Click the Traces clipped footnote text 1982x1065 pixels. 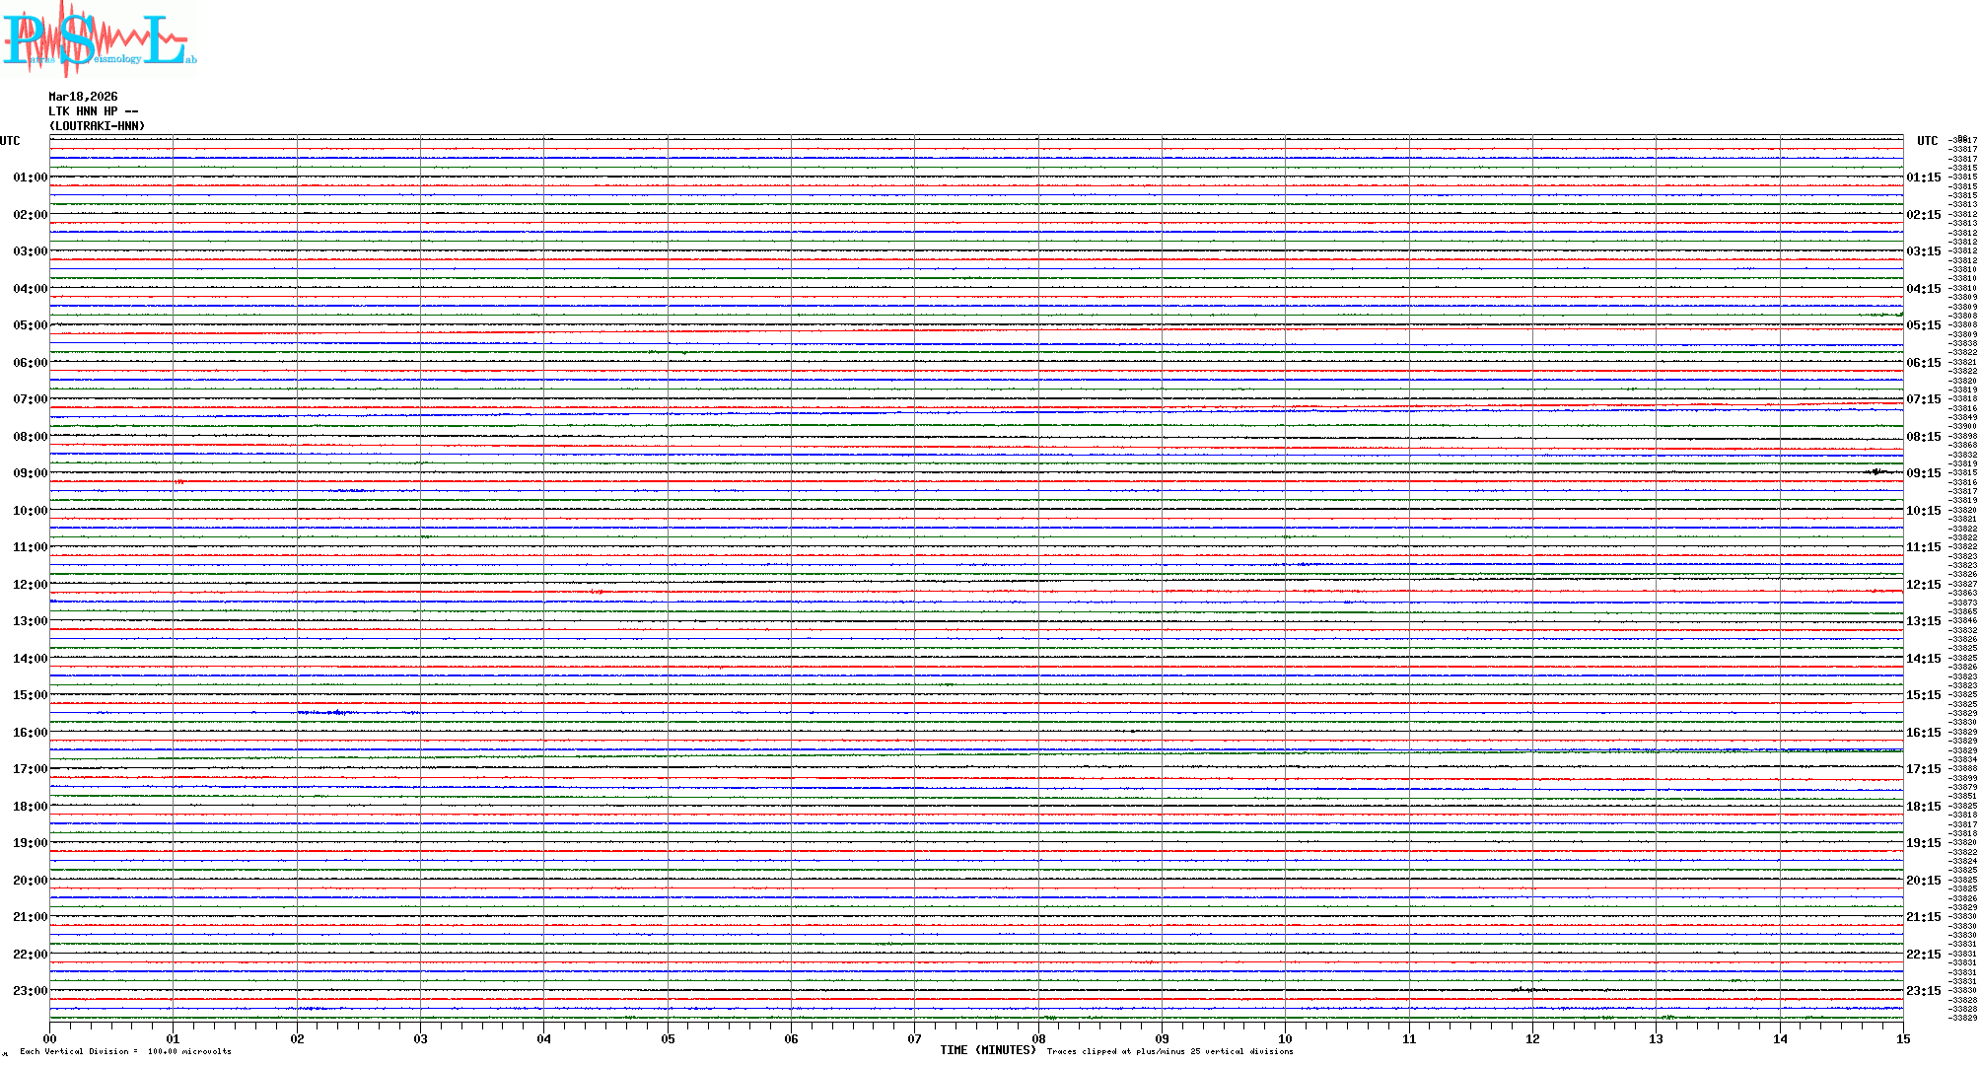tap(1169, 1051)
